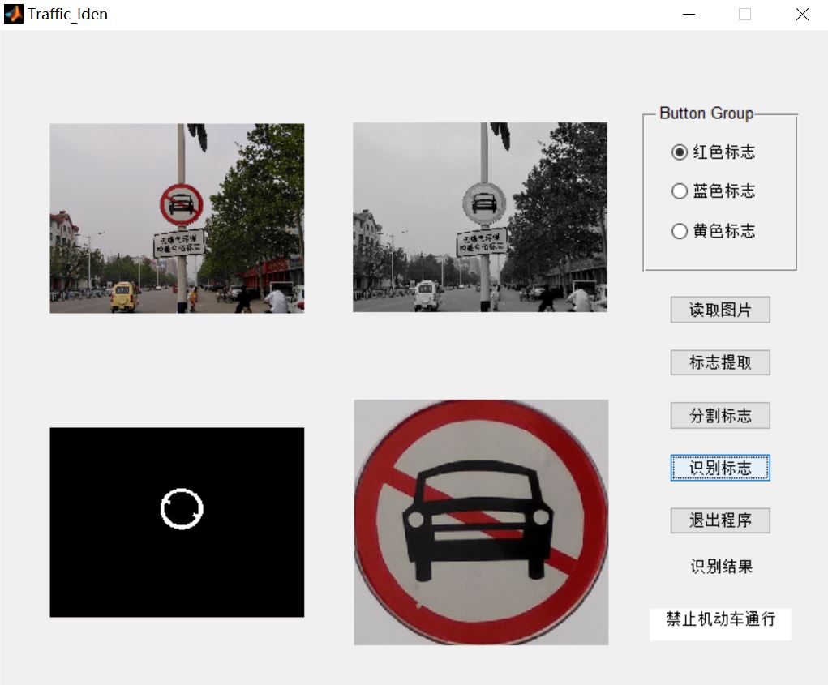Click the original color street photo
This screenshot has height=685, width=828.
[177, 216]
